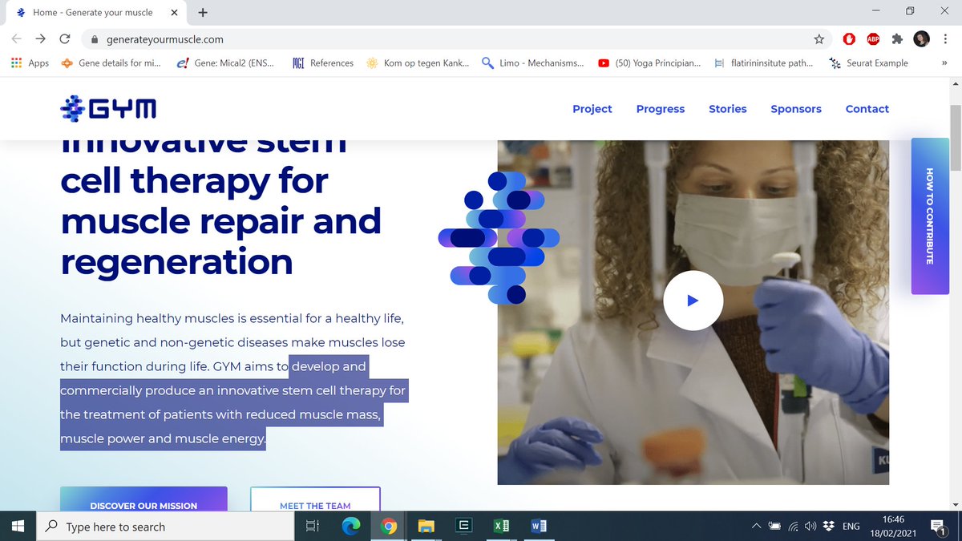Select the GYM site logo
The image size is (962, 541).
point(107,108)
